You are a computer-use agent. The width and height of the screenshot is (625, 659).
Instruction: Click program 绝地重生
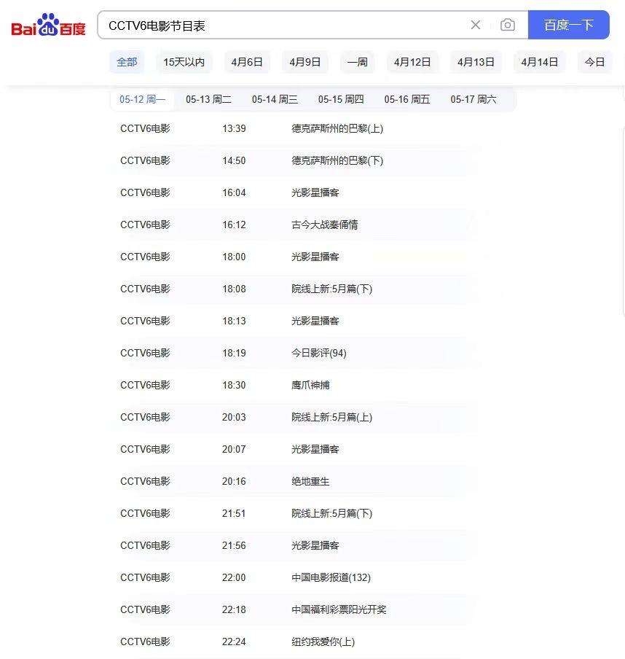pos(310,482)
